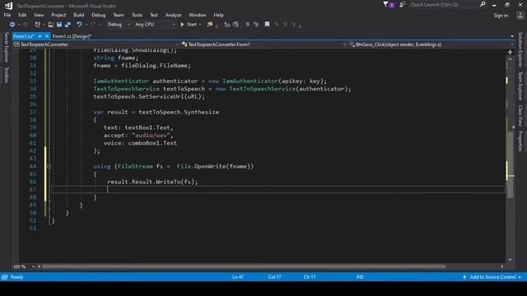Open the Toolbox side panel tab

(x=6, y=75)
